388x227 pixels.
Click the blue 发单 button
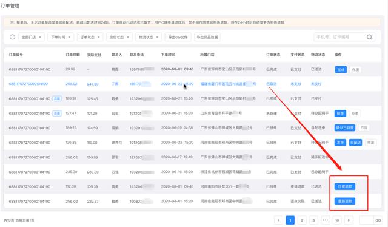tap(340, 143)
